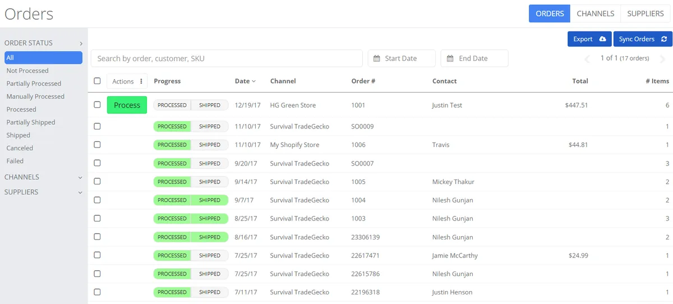This screenshot has height=304, width=673.
Task: Click the cloud download icon on Export
Action: pos(602,39)
